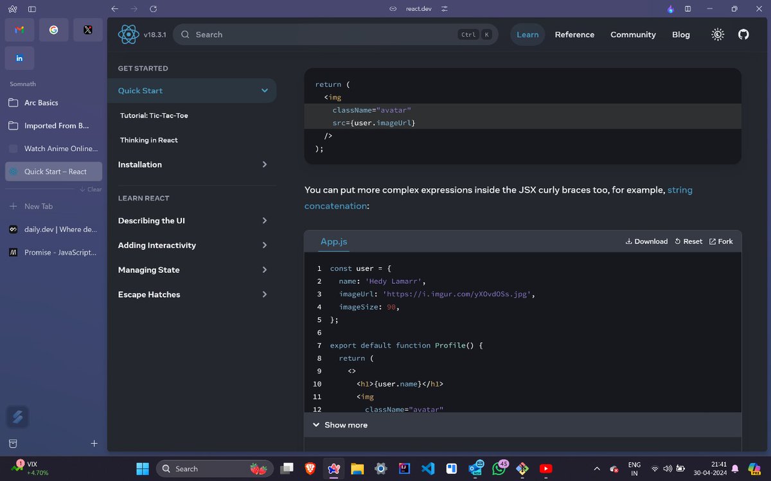The height and width of the screenshot is (481, 771).
Task: Open the Blog nav tab
Action: click(x=681, y=35)
